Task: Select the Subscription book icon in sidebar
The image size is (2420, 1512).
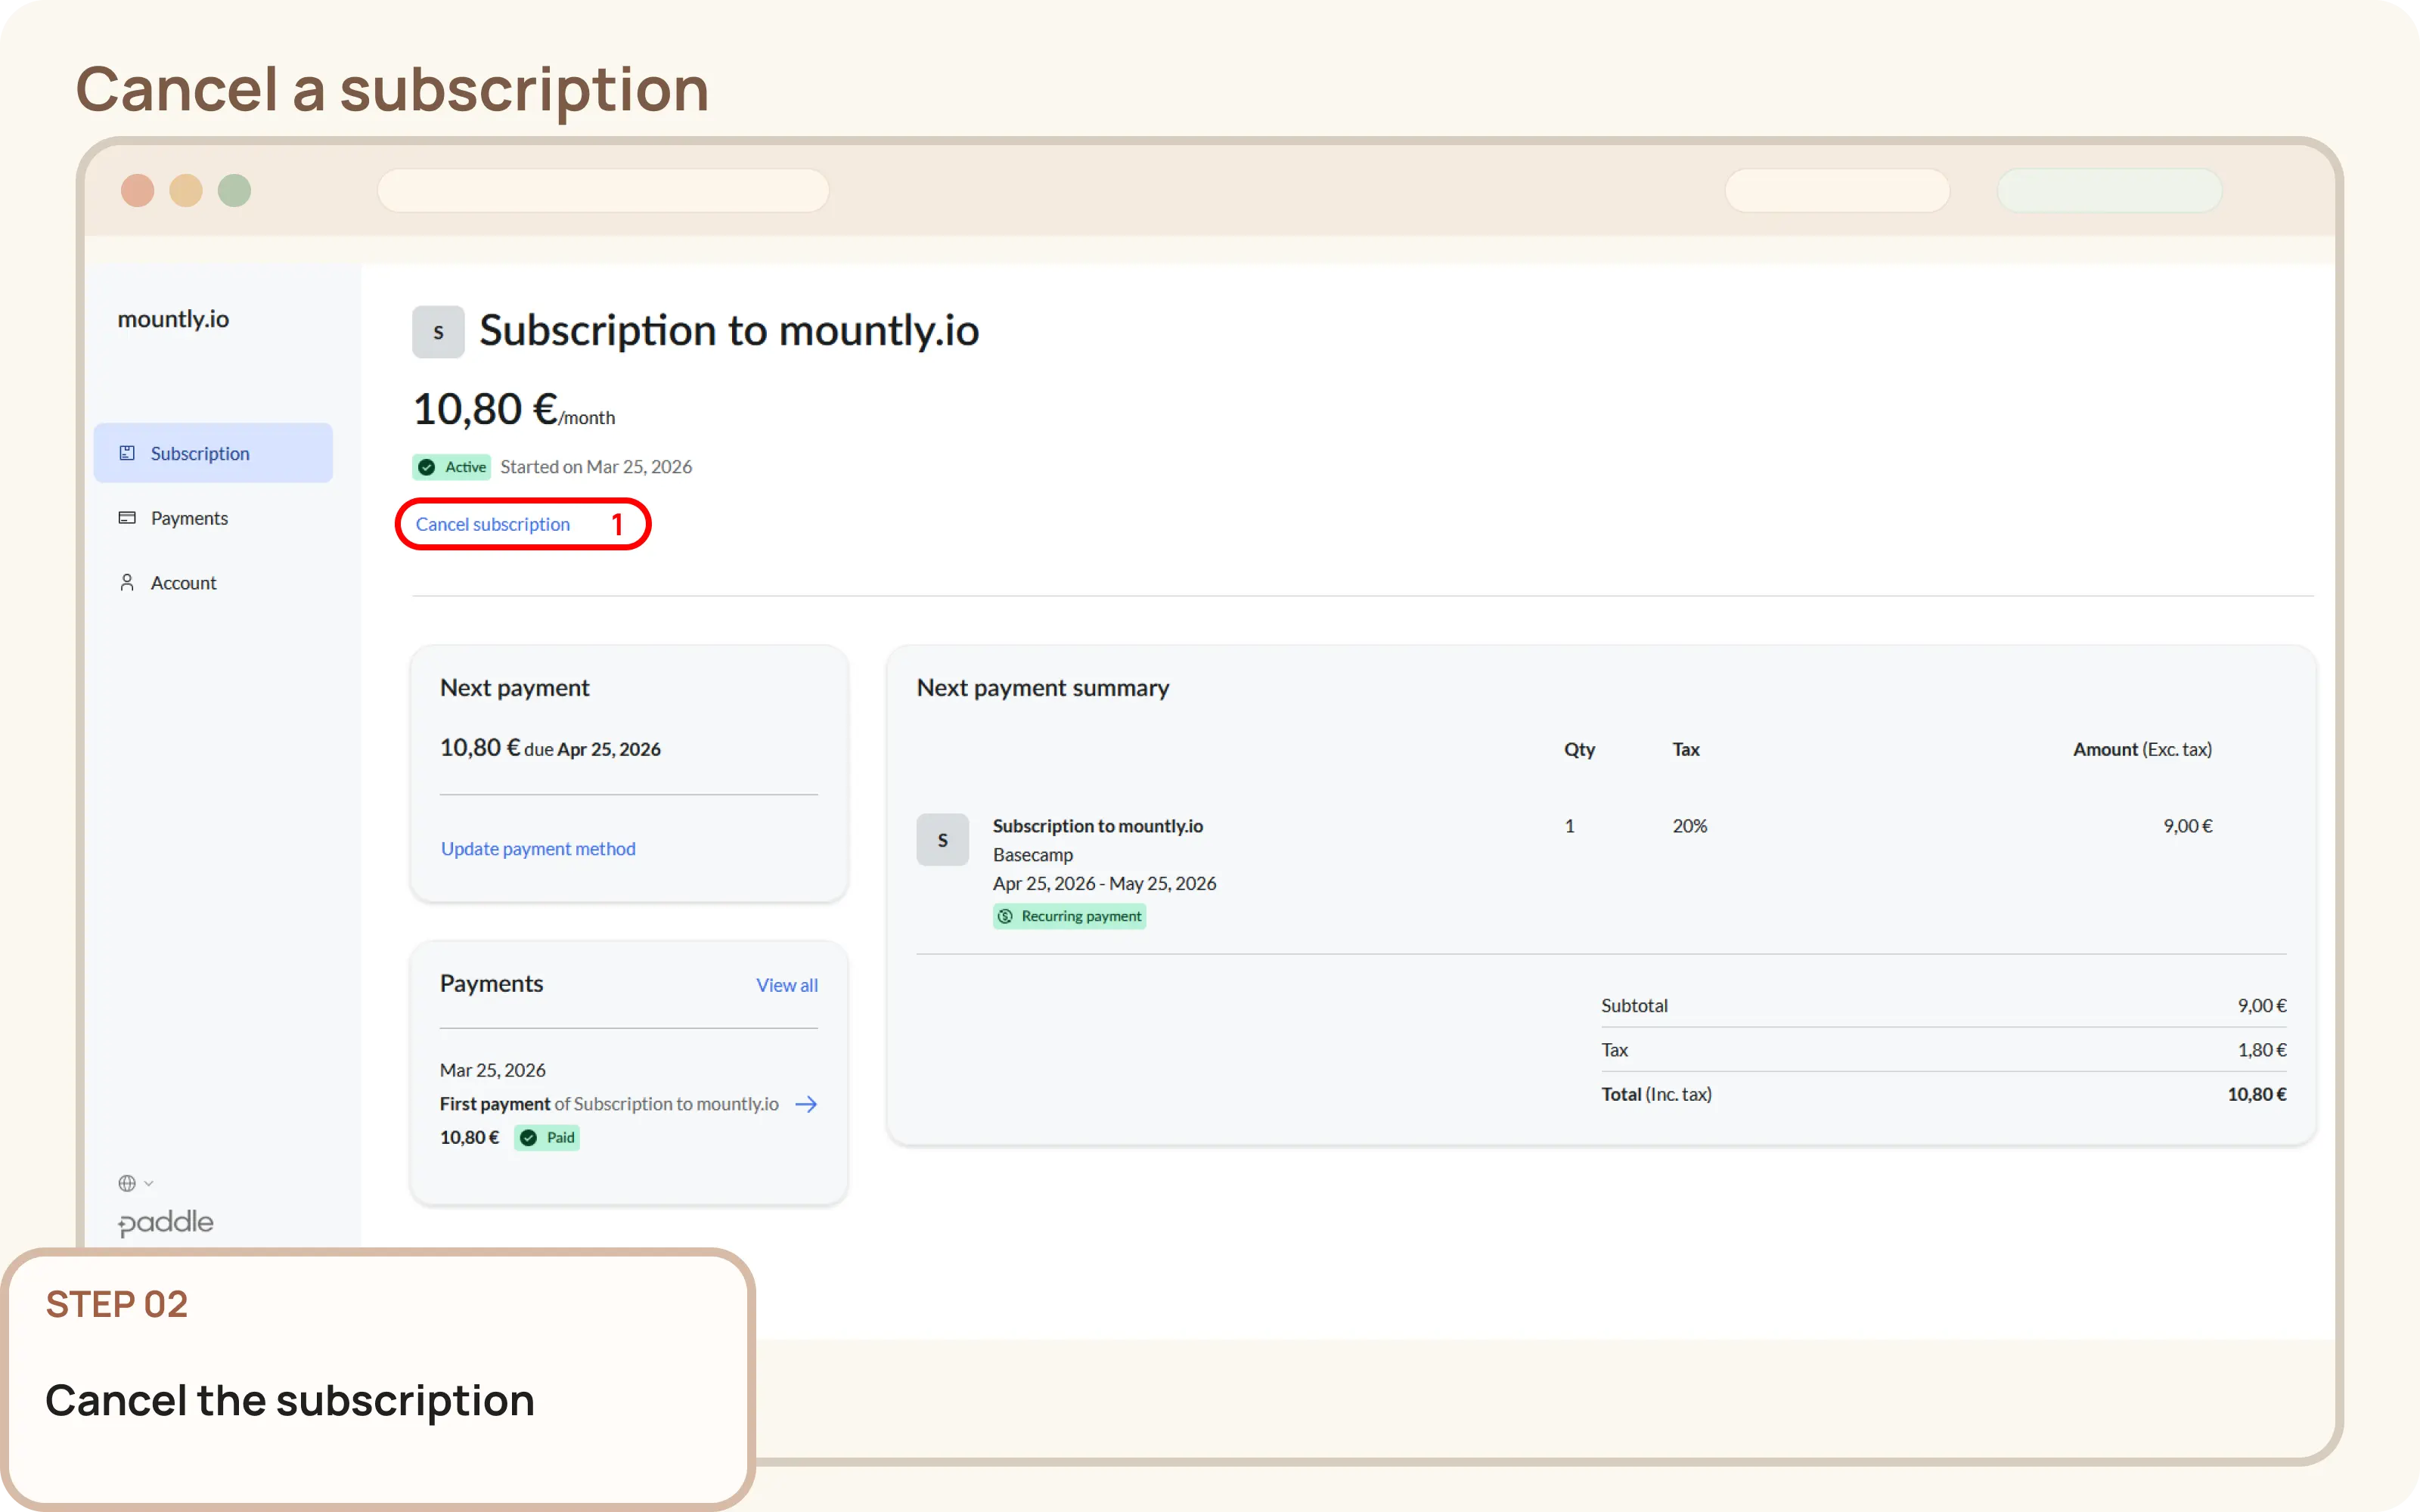Action: (128, 452)
